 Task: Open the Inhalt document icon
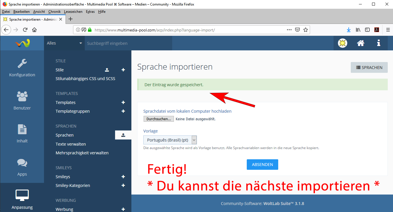(x=22, y=129)
